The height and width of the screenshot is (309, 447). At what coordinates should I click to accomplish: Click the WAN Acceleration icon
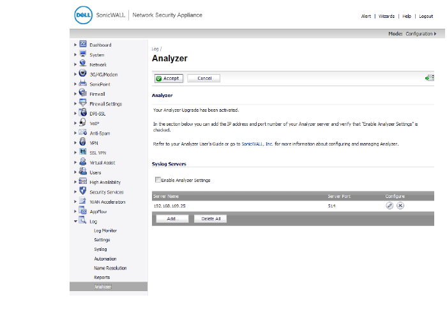click(x=82, y=200)
